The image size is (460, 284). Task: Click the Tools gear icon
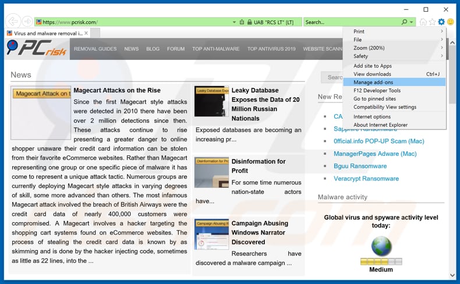441,22
